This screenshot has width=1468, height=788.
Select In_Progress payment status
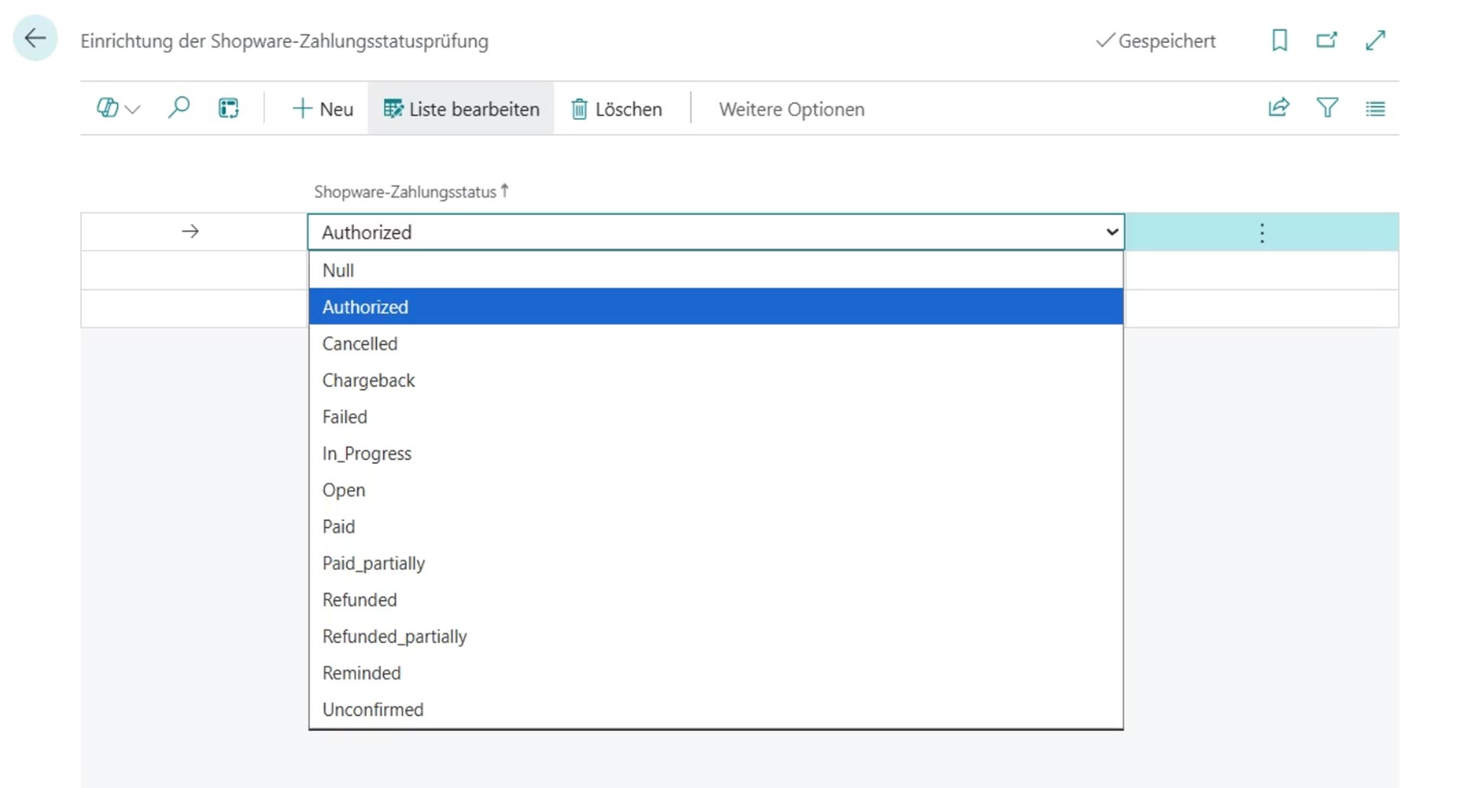[716, 453]
